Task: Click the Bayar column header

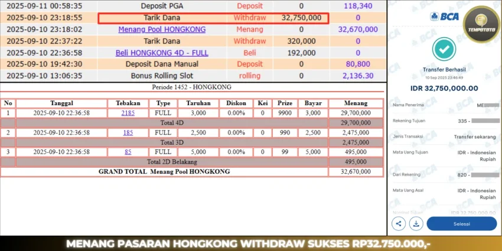Action: coord(313,103)
